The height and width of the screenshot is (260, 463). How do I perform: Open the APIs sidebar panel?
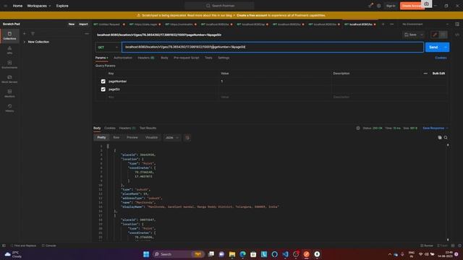coord(9,50)
